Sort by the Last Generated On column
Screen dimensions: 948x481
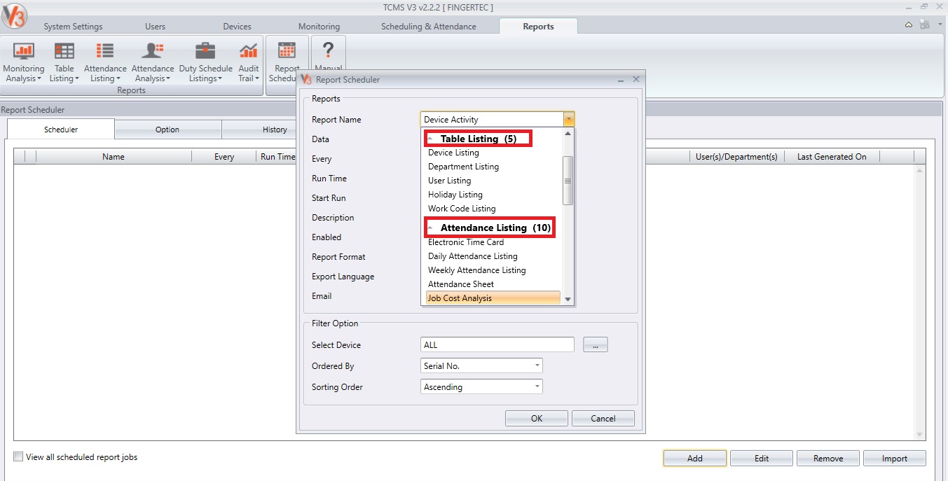click(832, 157)
